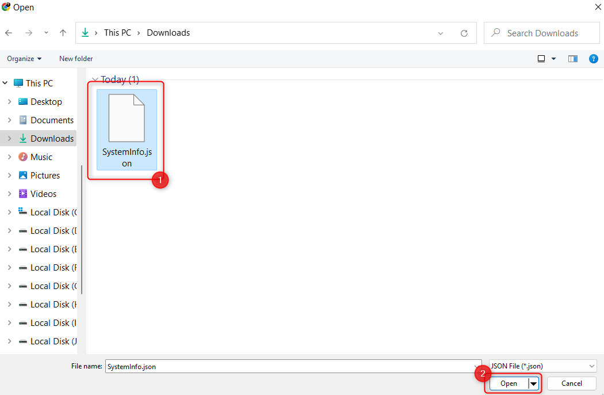Expand the Desktop tree node
604x395 pixels.
9,102
